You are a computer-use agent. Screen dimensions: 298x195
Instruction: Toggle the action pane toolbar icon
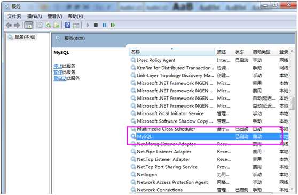coord(76,25)
